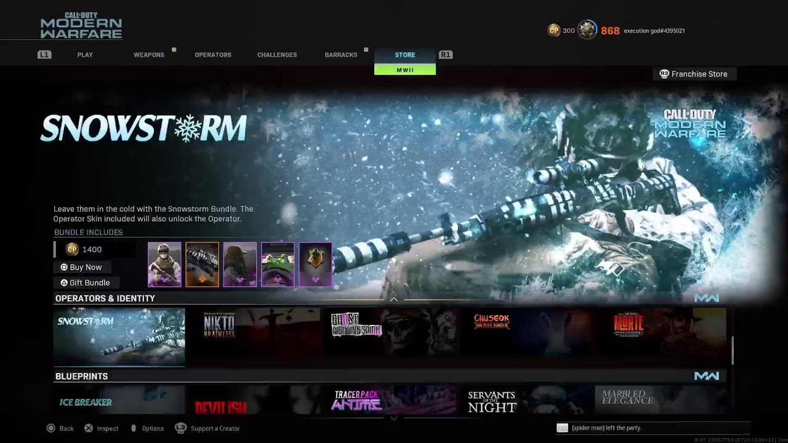Click the Franchise Store RS stick icon
788x443 pixels.
(x=664, y=74)
